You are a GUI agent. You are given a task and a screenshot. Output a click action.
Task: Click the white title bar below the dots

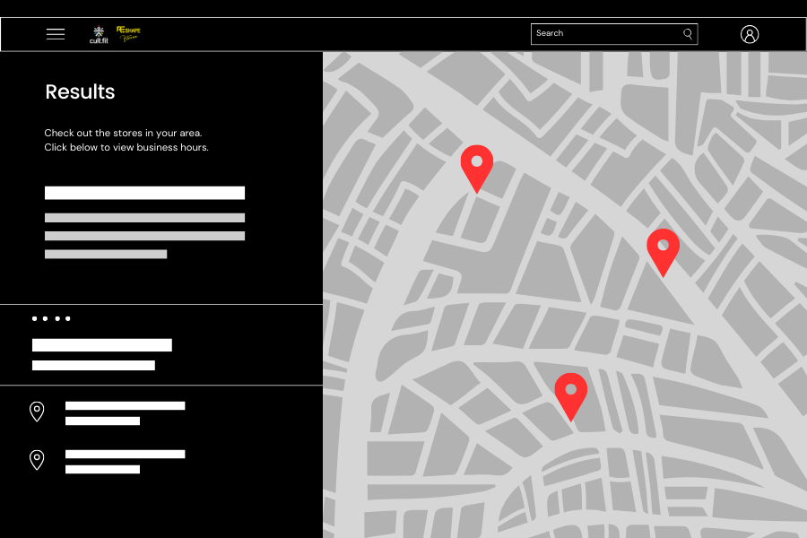click(x=101, y=345)
